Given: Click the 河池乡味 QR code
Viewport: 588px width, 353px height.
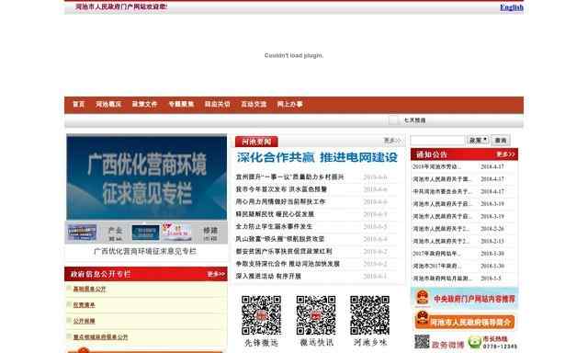Looking at the screenshot, I should pyautogui.click(x=369, y=314).
